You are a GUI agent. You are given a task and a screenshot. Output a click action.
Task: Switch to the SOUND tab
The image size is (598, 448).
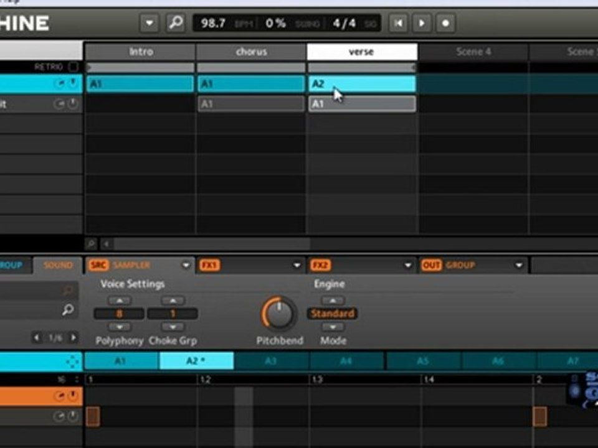58,265
